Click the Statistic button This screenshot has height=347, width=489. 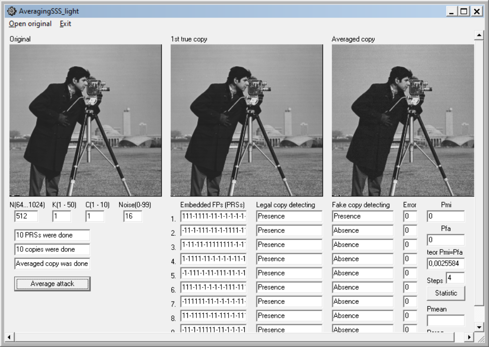(446, 293)
